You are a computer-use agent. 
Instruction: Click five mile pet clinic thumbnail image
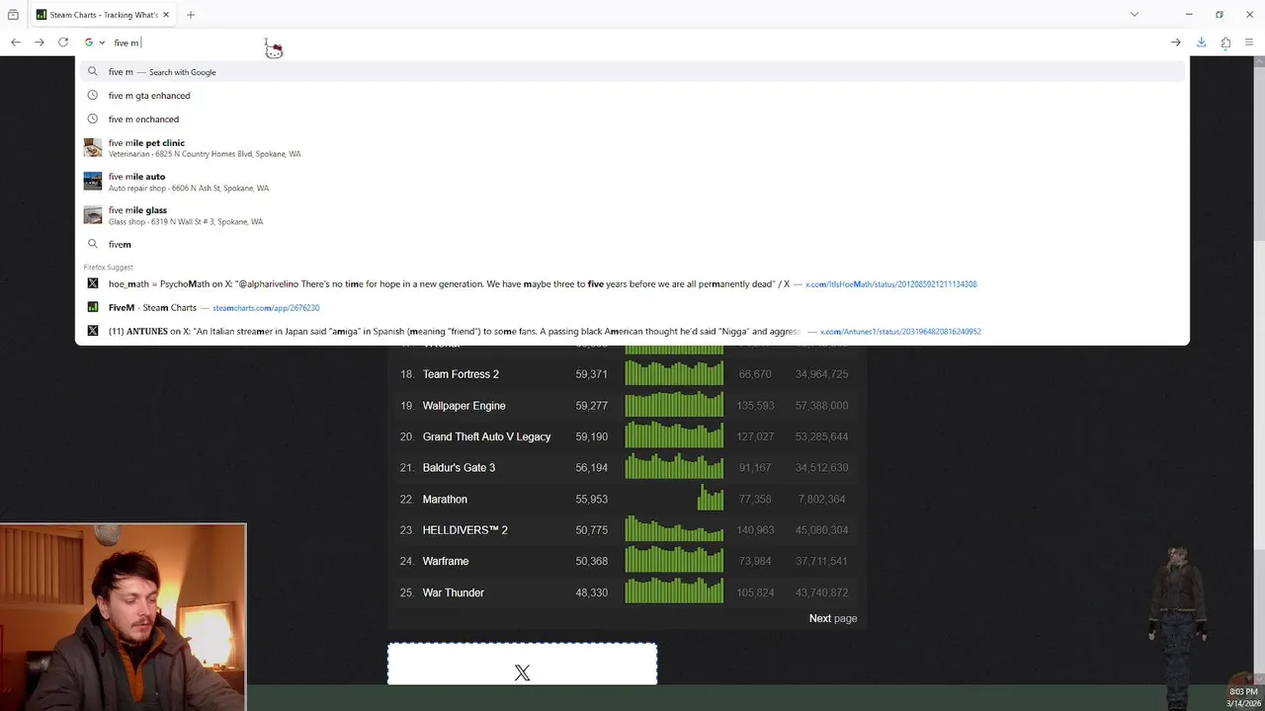pos(93,148)
